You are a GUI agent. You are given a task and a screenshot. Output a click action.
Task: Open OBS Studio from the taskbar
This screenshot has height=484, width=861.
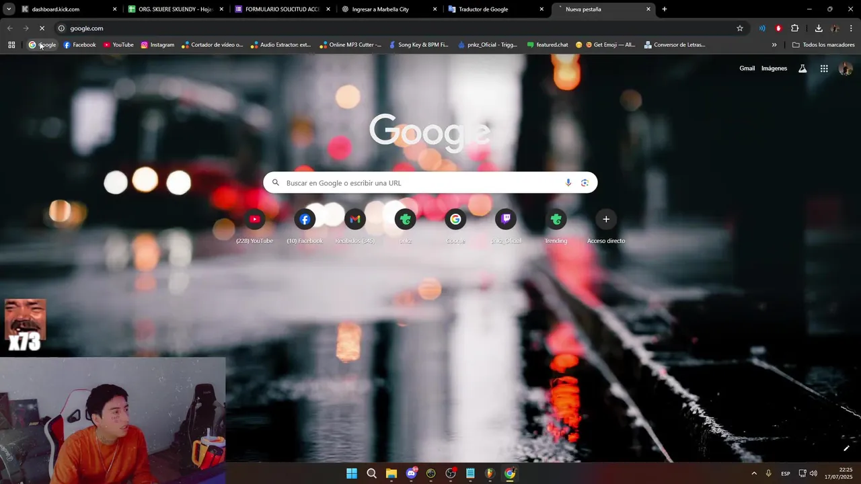(451, 473)
